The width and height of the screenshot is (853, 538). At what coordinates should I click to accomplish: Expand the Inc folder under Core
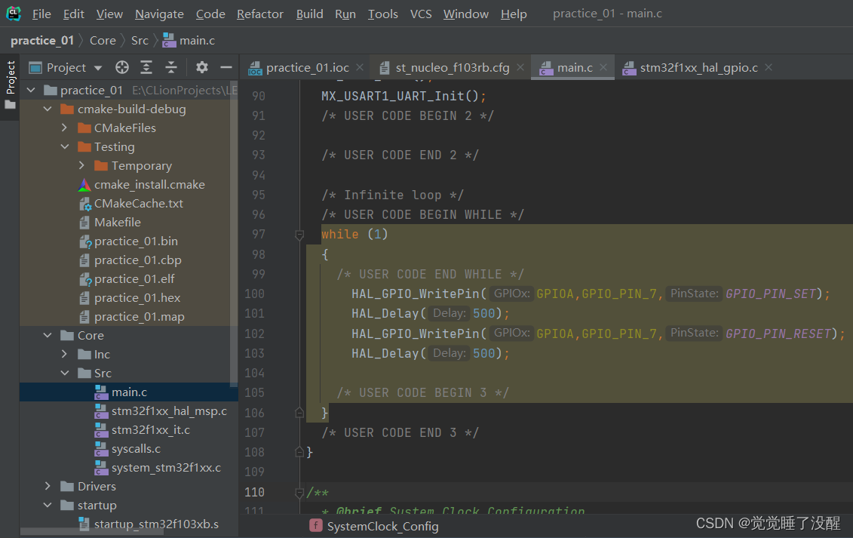click(65, 355)
